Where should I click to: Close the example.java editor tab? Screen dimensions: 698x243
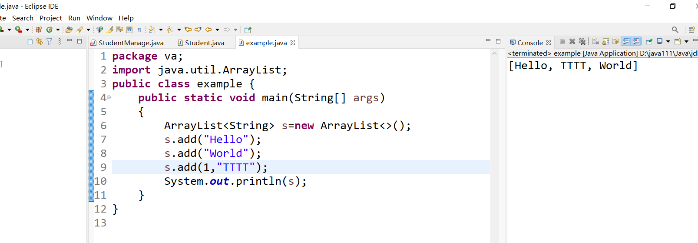point(293,43)
